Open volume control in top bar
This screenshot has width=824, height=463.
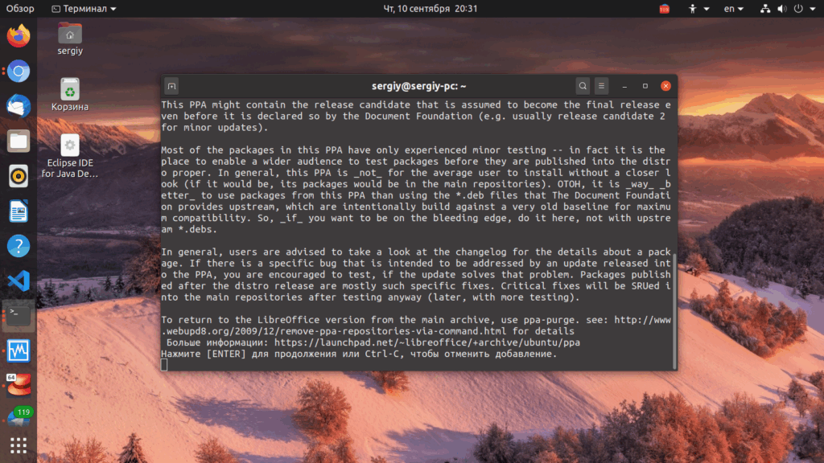coord(782,8)
